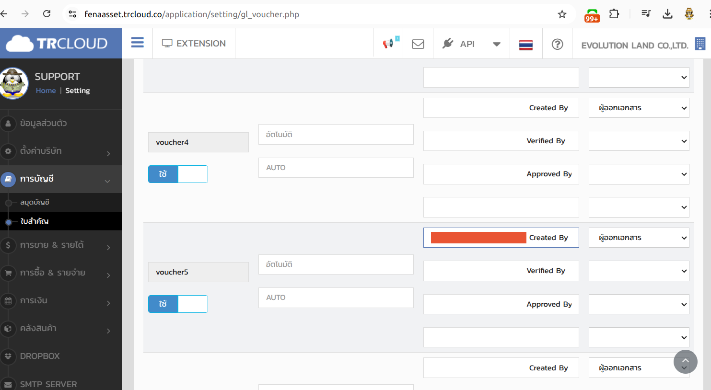The width and height of the screenshot is (711, 390).
Task: Open EVOLUTION LAND CO.,LTD. company menu
Action: point(635,46)
